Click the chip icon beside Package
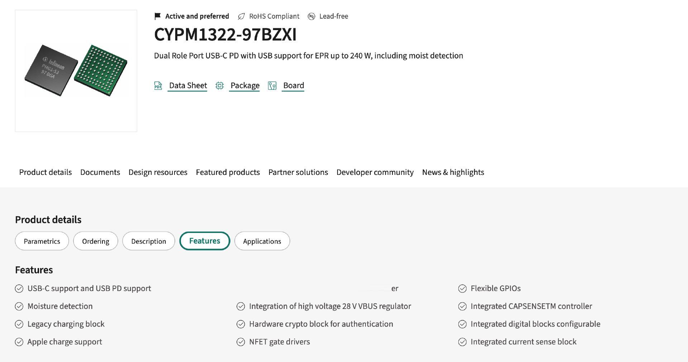Image resolution: width=688 pixels, height=362 pixels. (220, 86)
